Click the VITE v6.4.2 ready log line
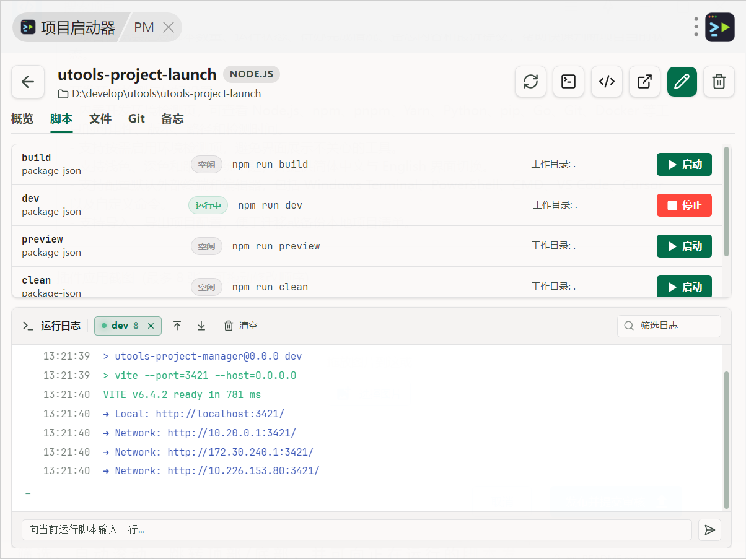 [x=182, y=395]
